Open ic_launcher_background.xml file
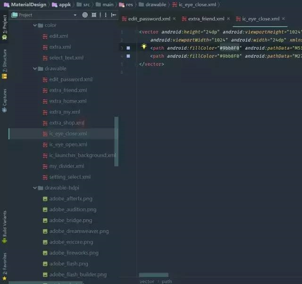 (x=83, y=155)
